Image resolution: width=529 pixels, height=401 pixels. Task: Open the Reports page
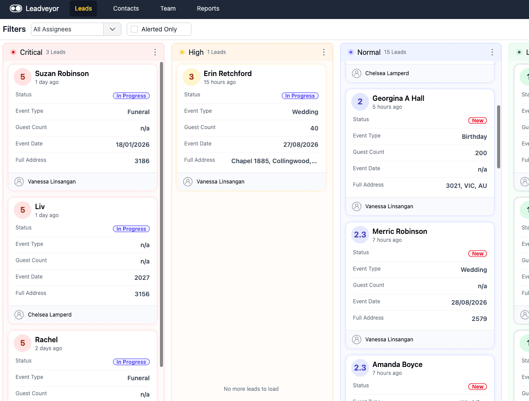pos(208,8)
